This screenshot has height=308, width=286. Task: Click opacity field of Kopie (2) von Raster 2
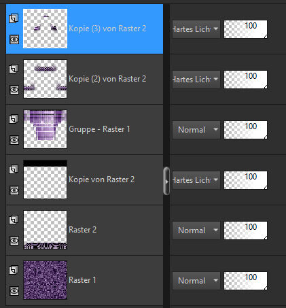coord(245,80)
